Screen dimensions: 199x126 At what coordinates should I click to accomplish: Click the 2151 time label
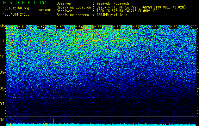coord(22,27)
